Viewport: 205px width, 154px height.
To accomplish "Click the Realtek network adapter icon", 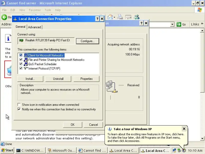I will coord(21,40).
